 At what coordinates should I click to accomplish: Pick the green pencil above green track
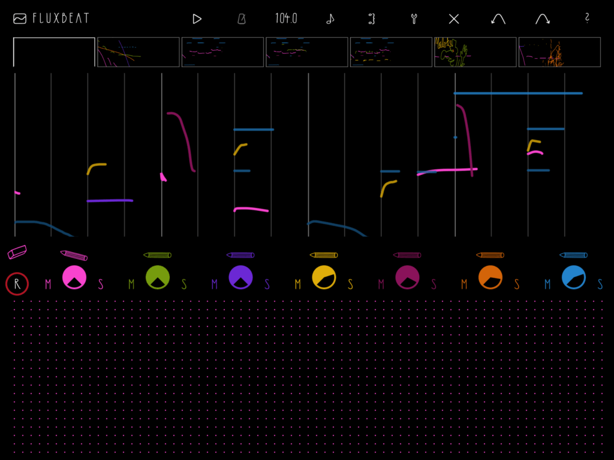158,255
